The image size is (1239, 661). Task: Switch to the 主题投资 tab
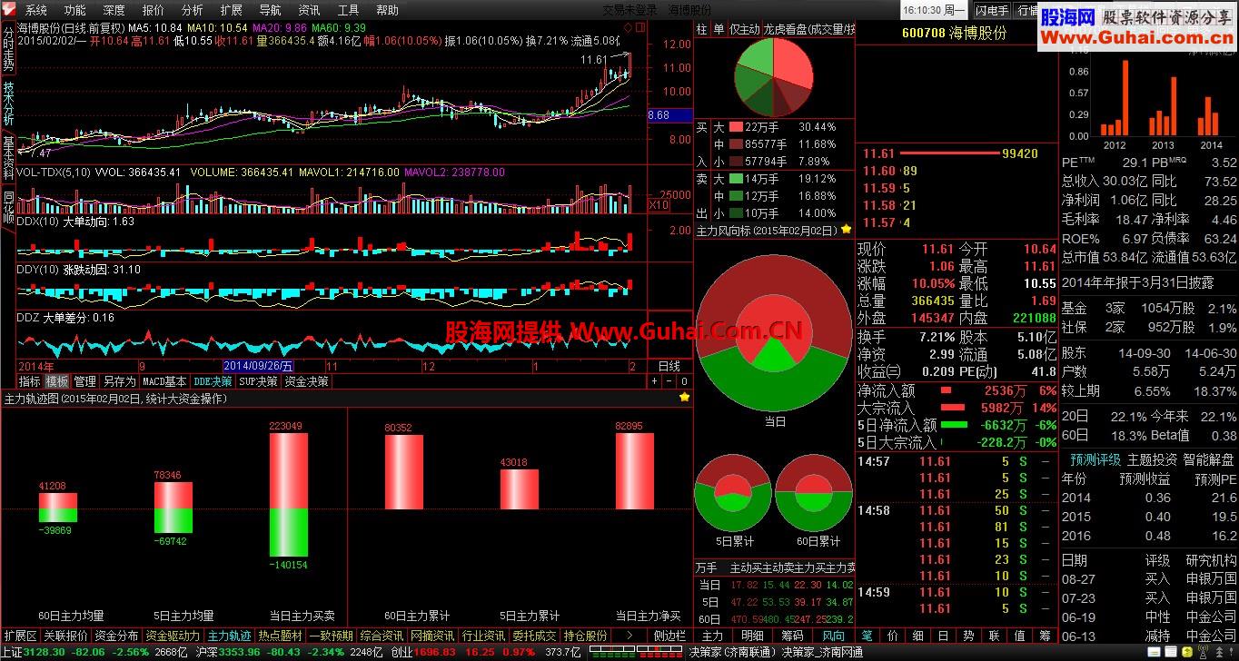pyautogui.click(x=1152, y=459)
